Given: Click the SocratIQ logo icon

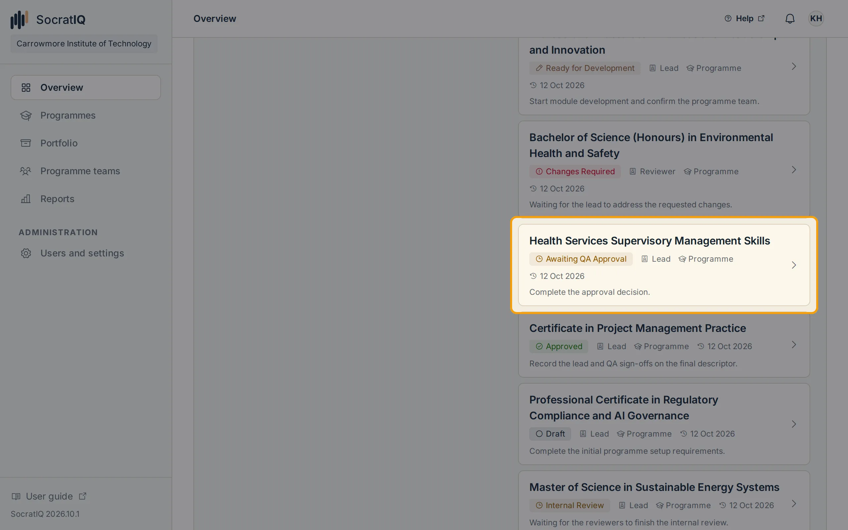Looking at the screenshot, I should (19, 20).
